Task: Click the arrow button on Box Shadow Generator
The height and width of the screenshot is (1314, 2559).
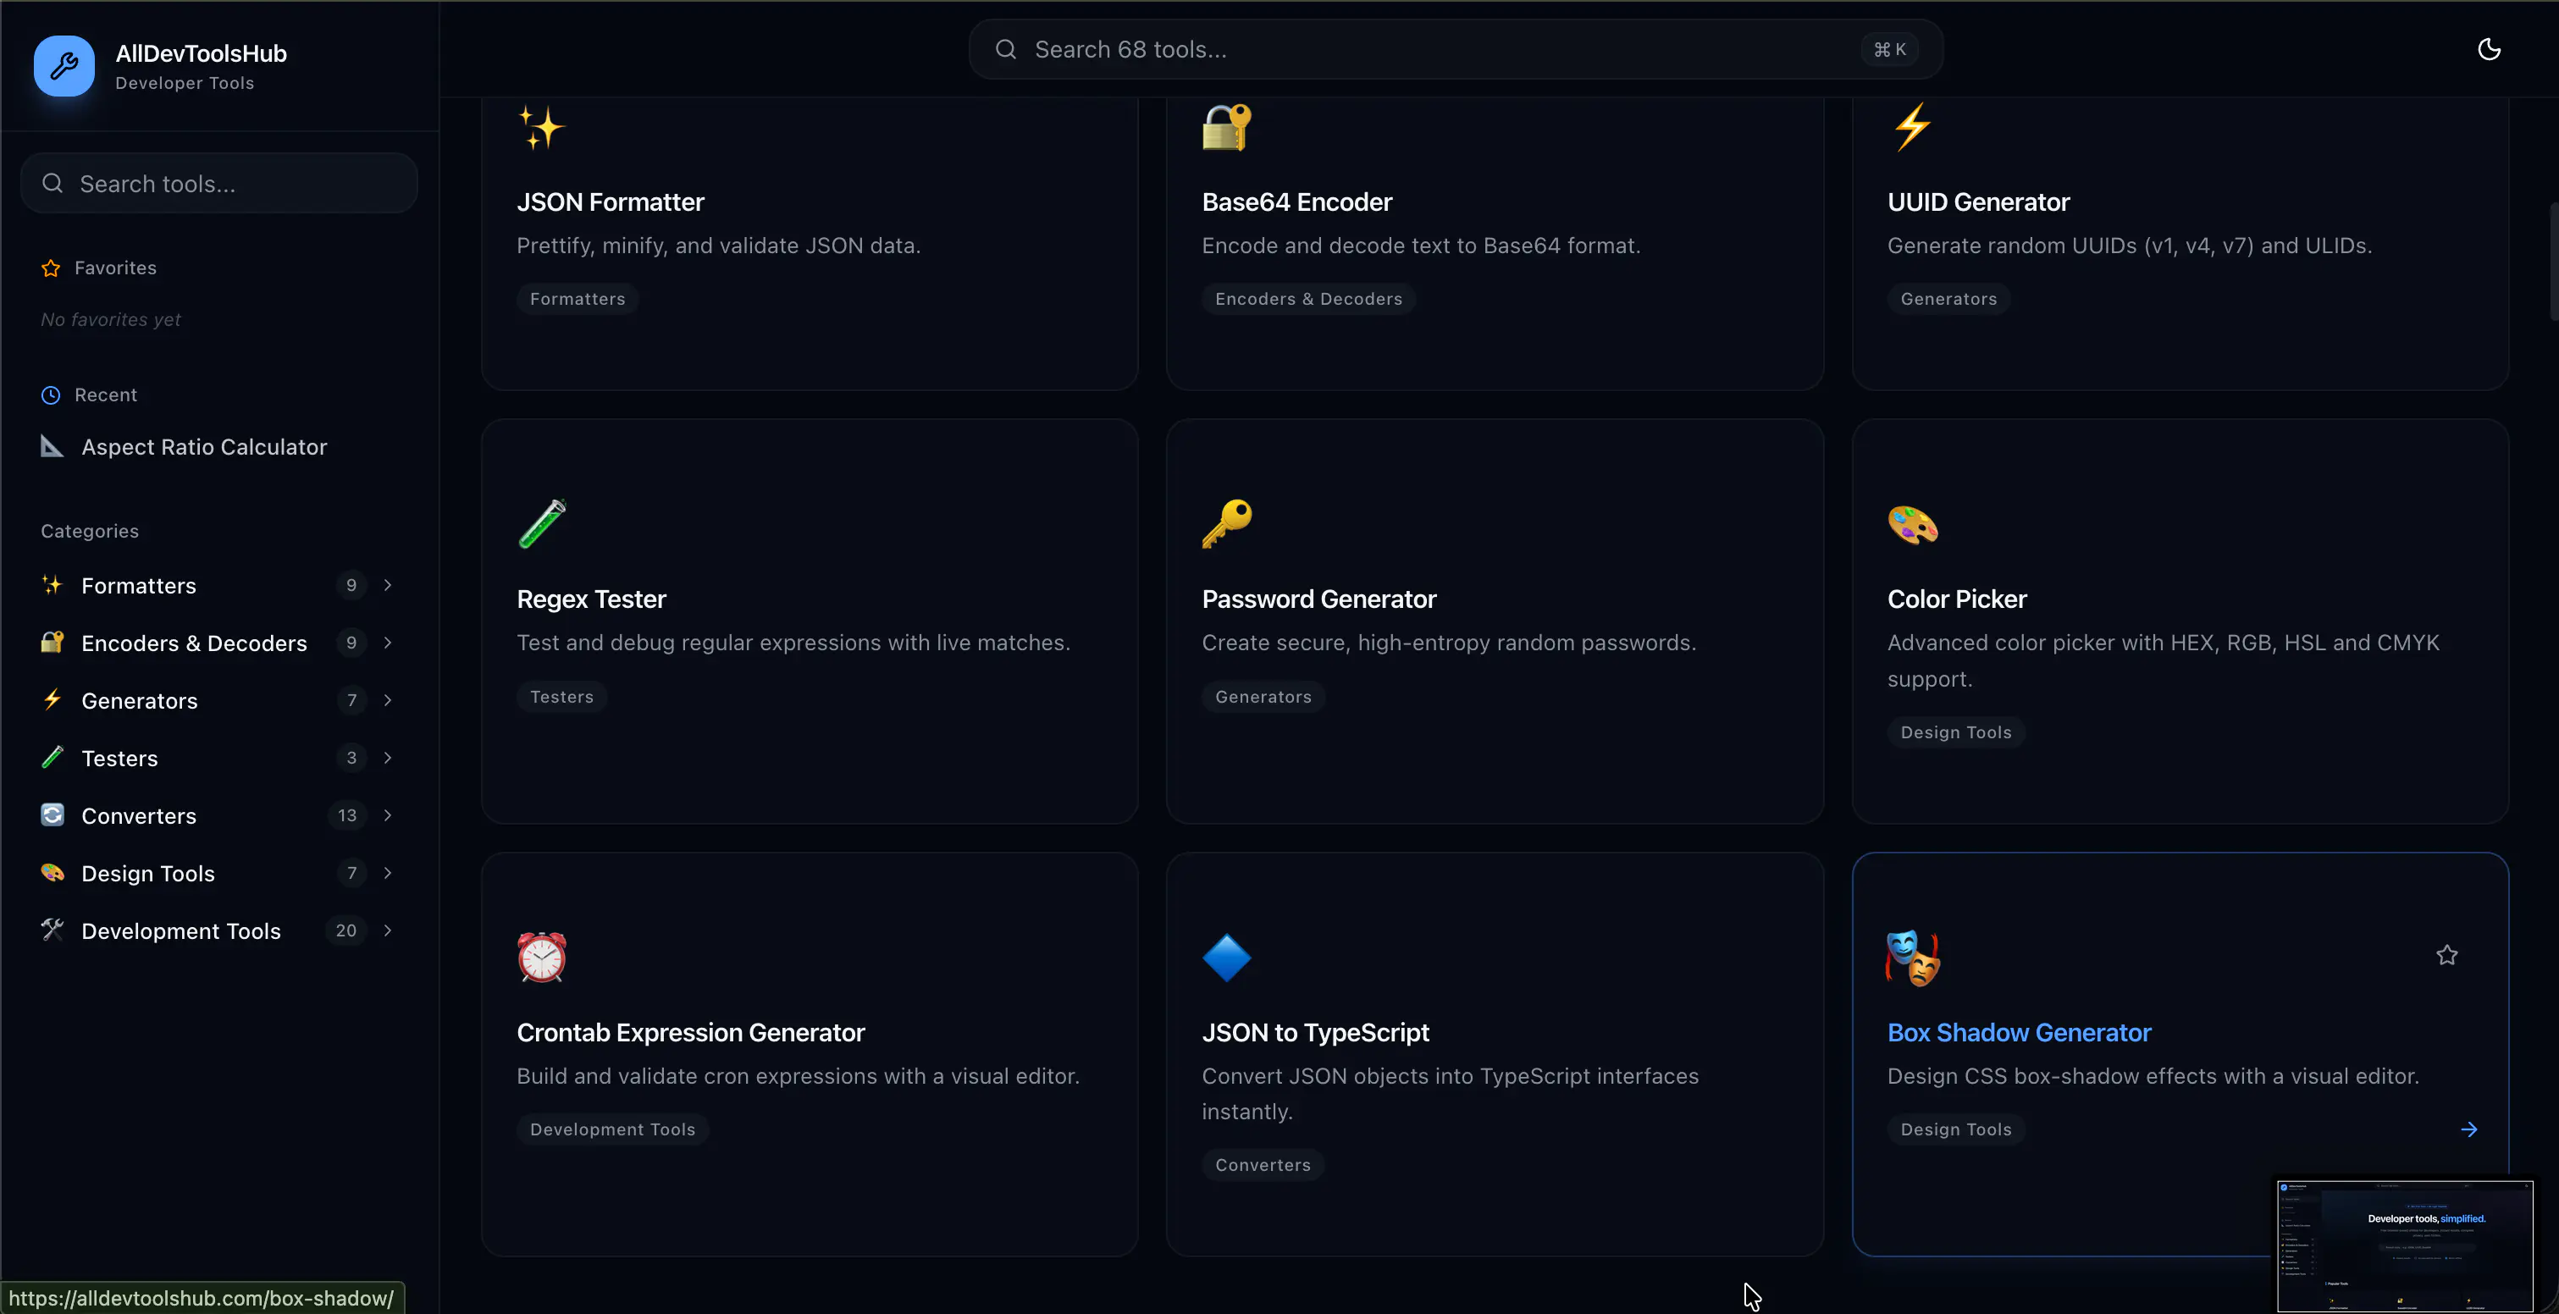Action: coord(2469,1129)
